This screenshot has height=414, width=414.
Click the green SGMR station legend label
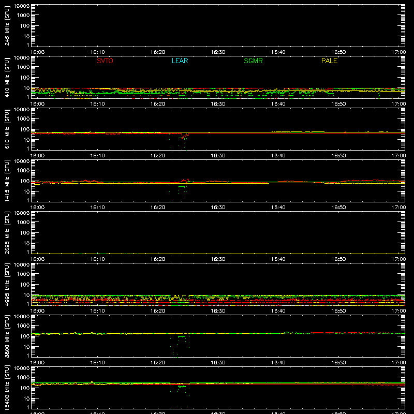253,61
